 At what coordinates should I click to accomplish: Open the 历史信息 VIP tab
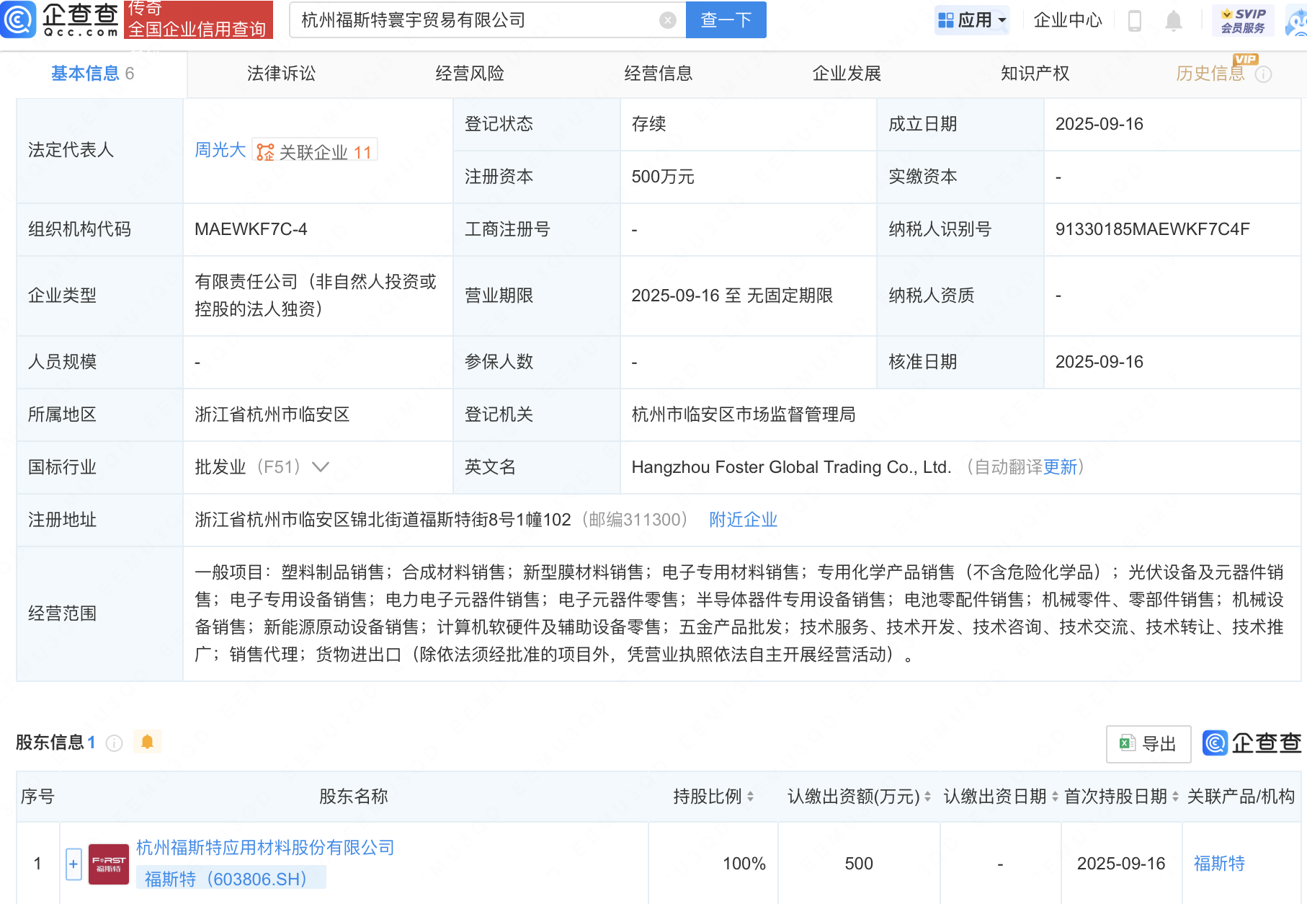(x=1210, y=74)
